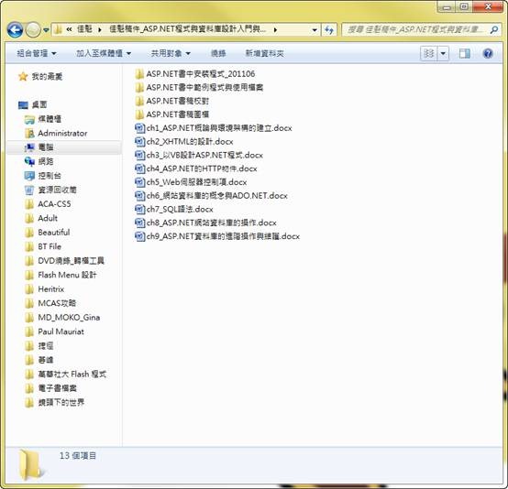The image size is (508, 489).
Task: Select folder ASP.NET書中安裝程式_201106
Action: pyautogui.click(x=194, y=74)
